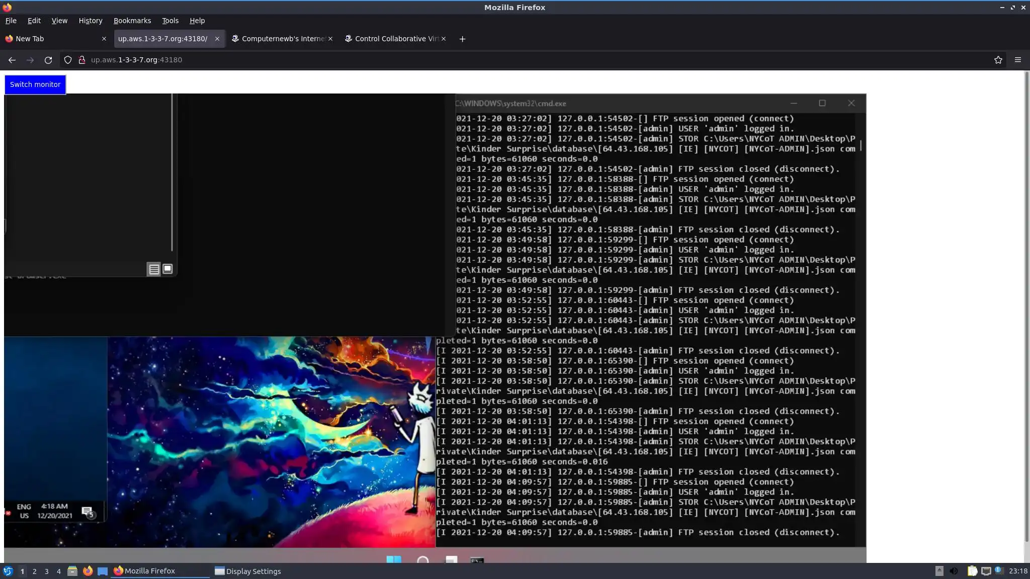
Task: Click the insecure connection padlock icon
Action: click(82, 60)
